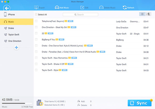Click HD badge on Telephone track

[x=66, y=21]
